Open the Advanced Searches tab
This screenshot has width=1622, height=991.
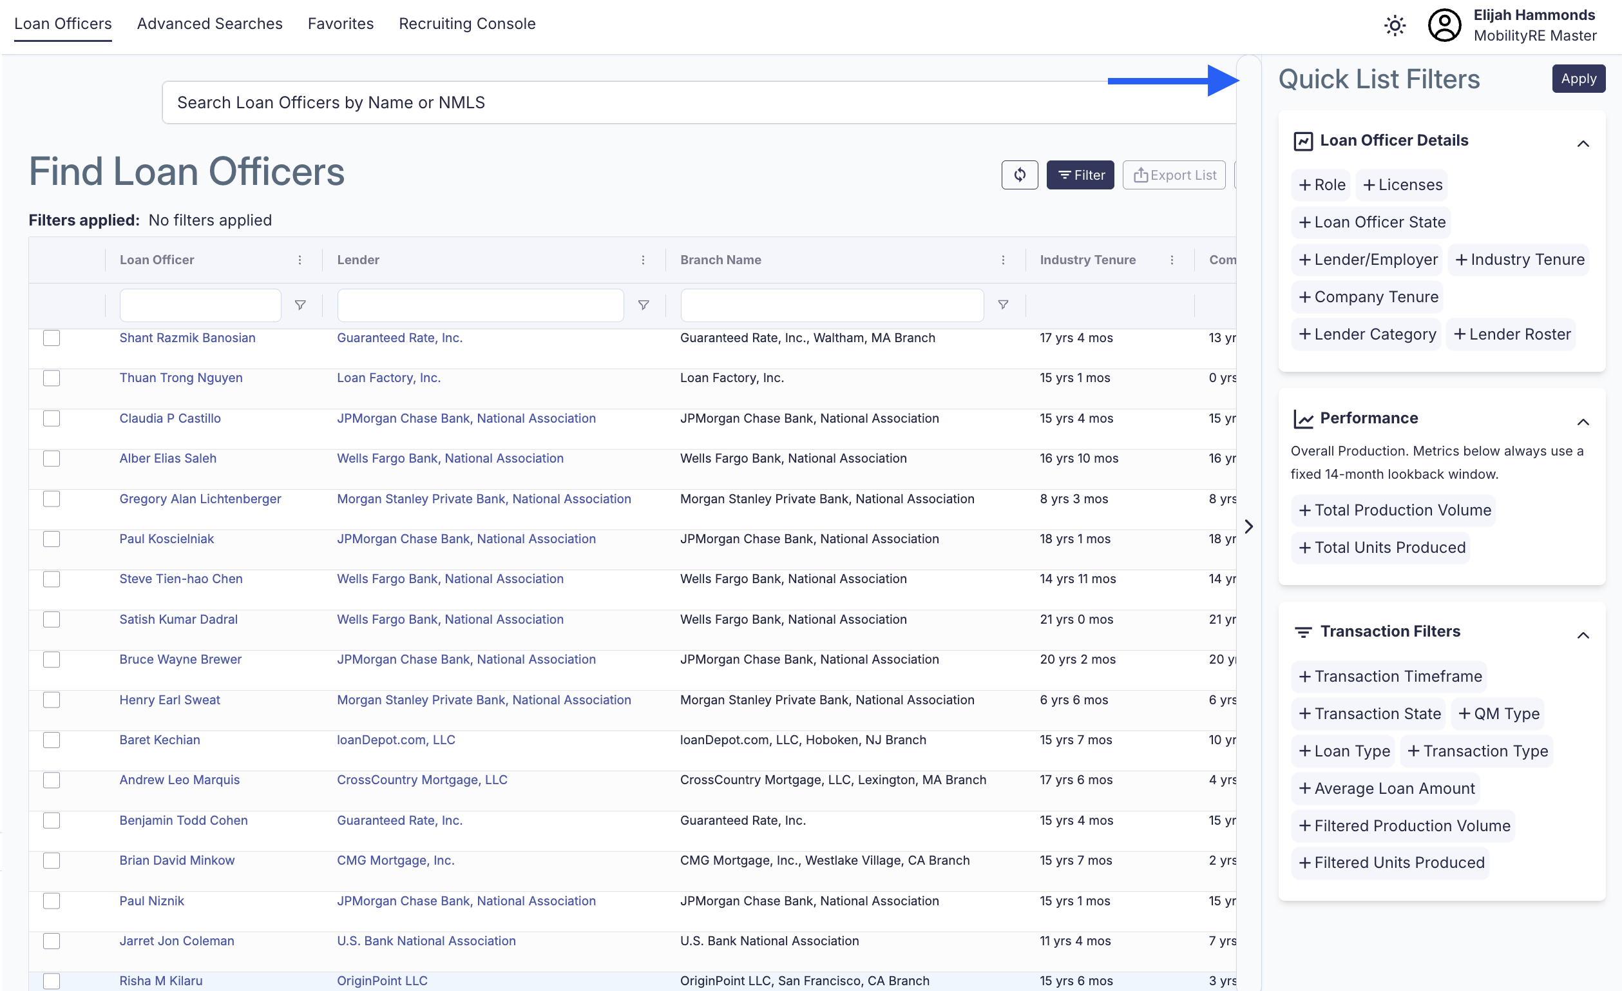click(210, 24)
